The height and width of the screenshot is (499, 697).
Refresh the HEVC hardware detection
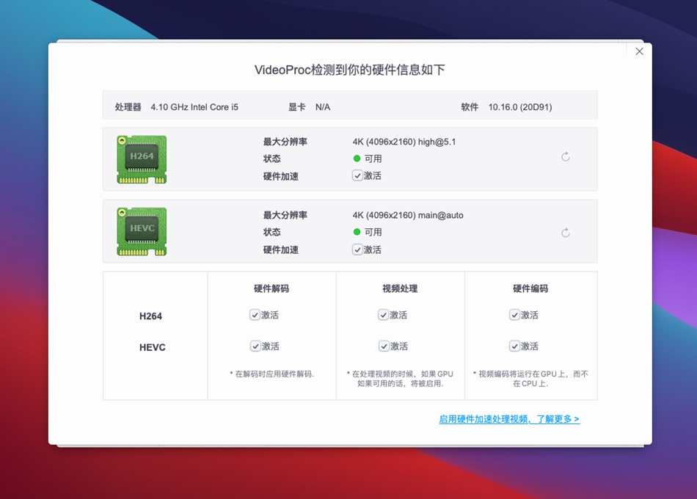(x=566, y=233)
